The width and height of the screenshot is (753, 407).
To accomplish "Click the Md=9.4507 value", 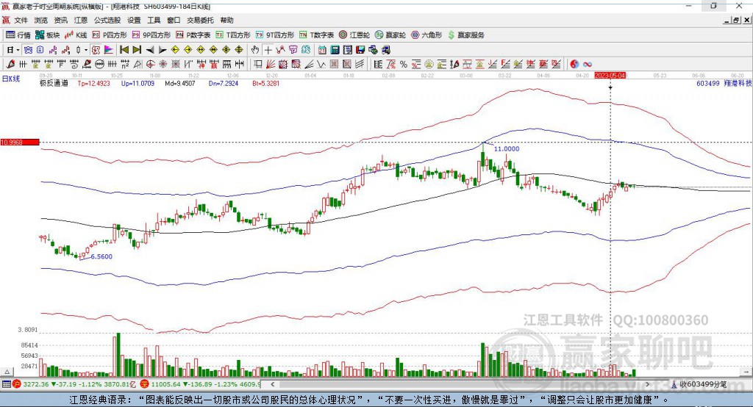I will point(180,83).
